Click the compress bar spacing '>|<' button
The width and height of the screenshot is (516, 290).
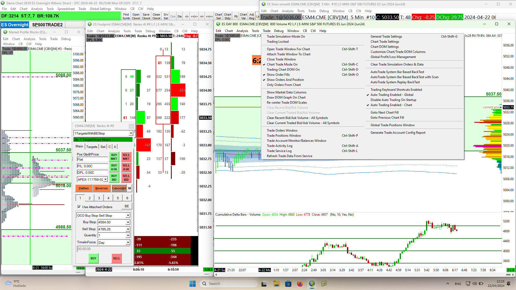coord(202,16)
